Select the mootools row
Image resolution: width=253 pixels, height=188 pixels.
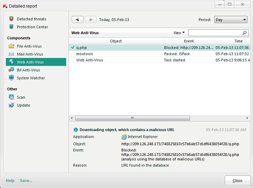point(160,54)
